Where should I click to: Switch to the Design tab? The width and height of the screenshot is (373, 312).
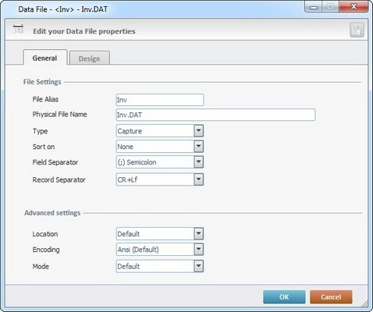[x=89, y=58]
